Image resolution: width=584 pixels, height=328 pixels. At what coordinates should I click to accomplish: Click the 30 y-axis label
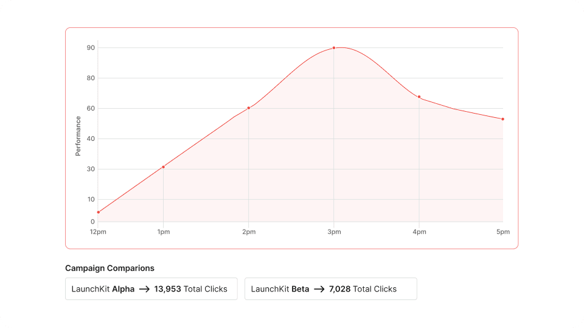click(91, 169)
